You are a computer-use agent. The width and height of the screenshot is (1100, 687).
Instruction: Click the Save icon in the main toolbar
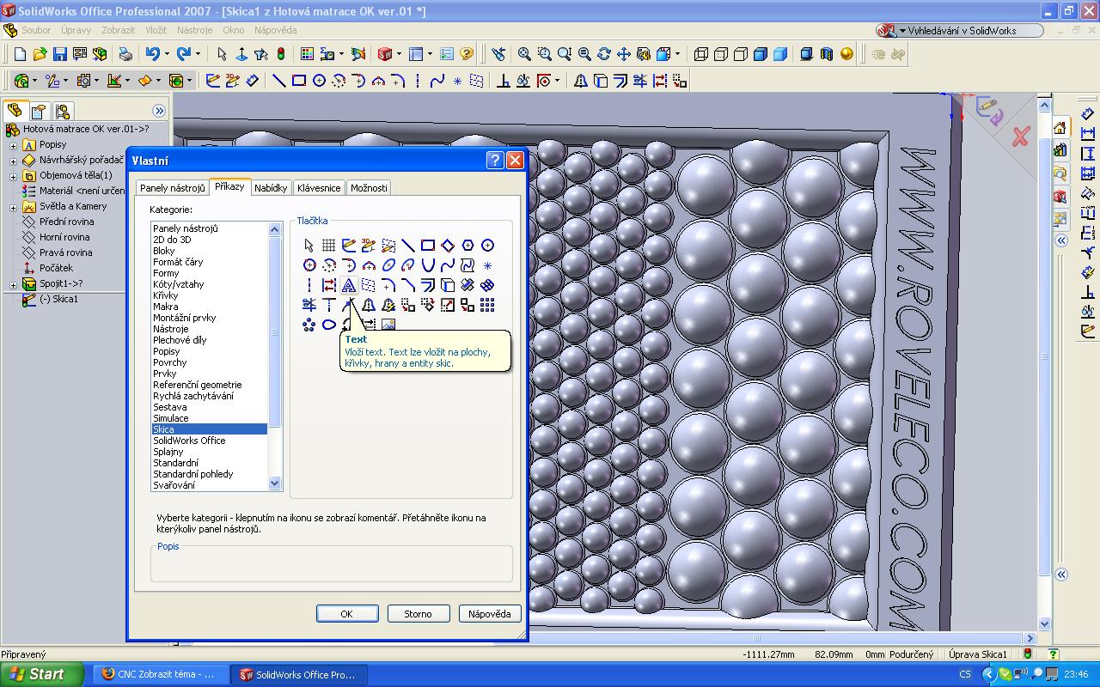click(59, 54)
